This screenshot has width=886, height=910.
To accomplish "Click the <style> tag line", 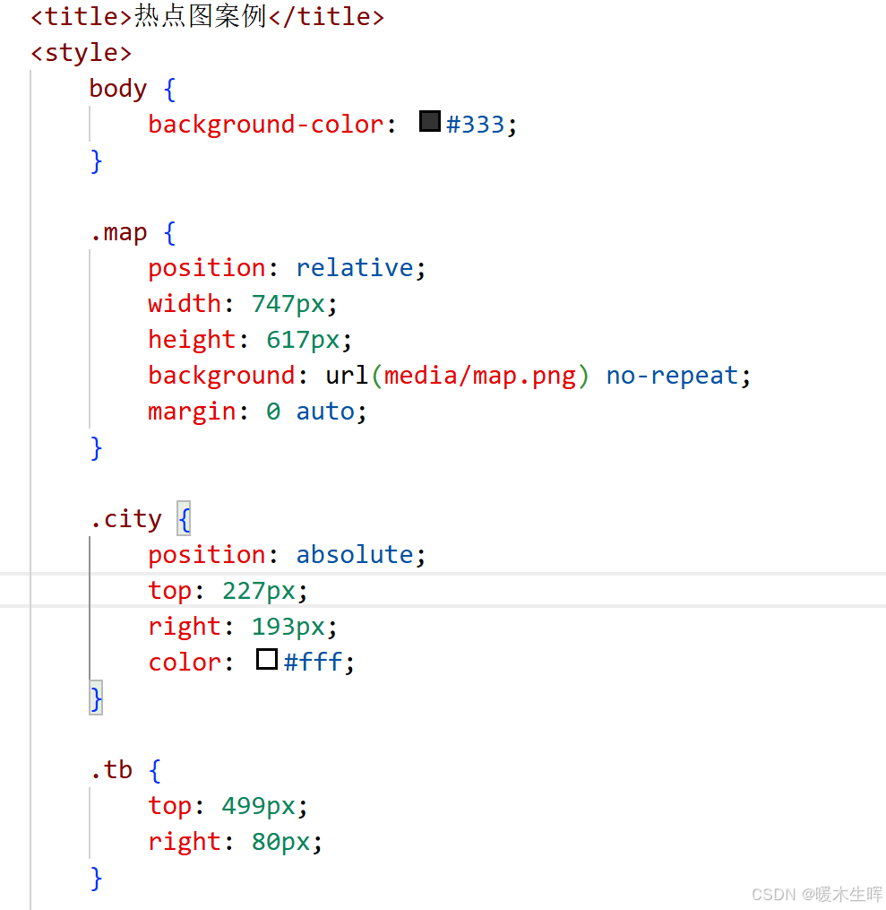I will coord(82,53).
